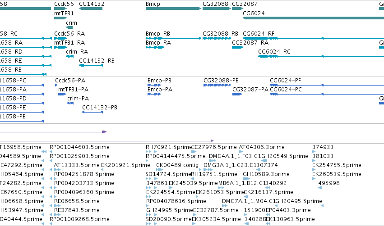Screen dimensions: 384x226
Task: Click EST SD20090.5prime
Action: (169, 219)
